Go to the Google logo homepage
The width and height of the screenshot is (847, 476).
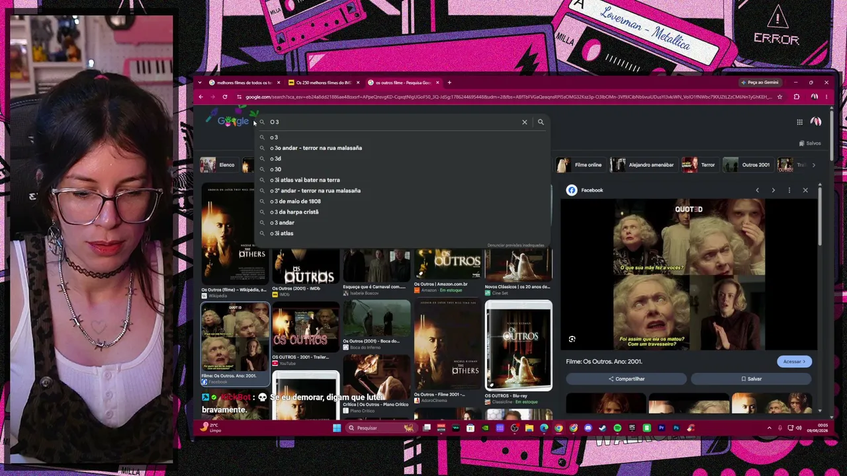[x=233, y=121]
